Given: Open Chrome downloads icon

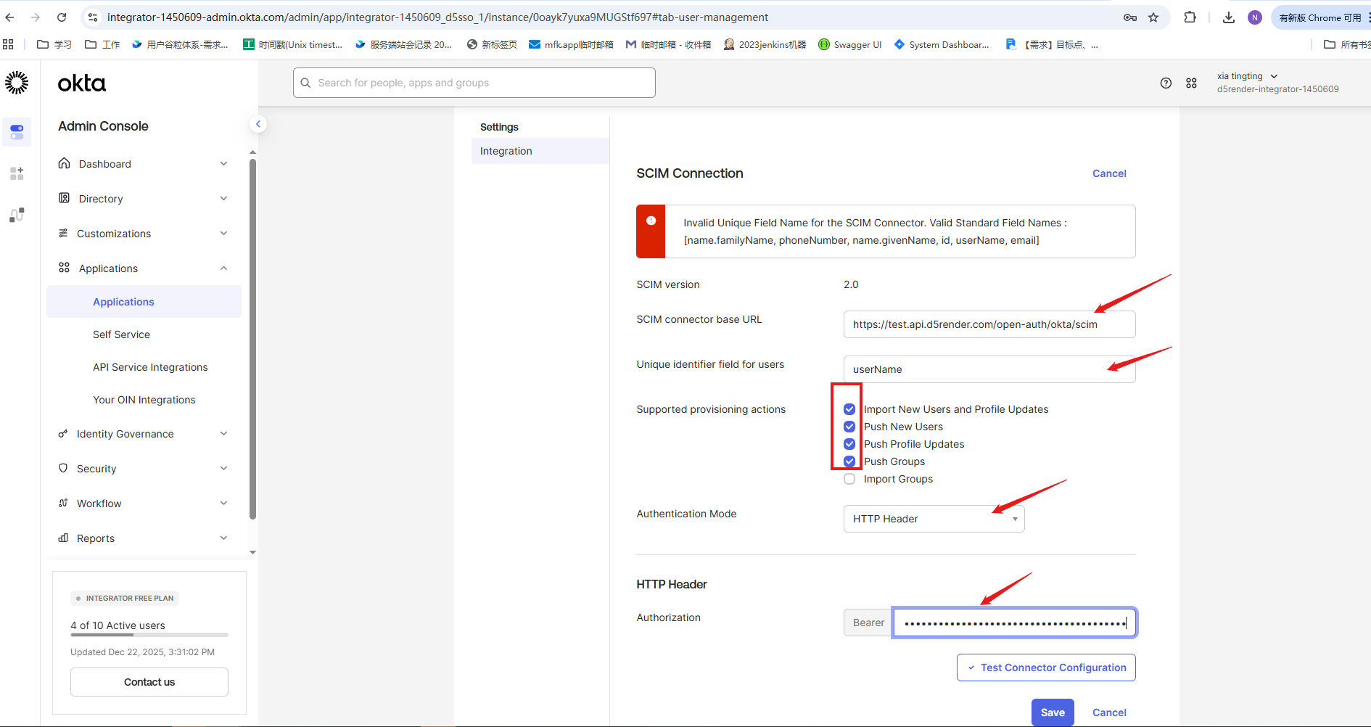Looking at the screenshot, I should (x=1228, y=17).
